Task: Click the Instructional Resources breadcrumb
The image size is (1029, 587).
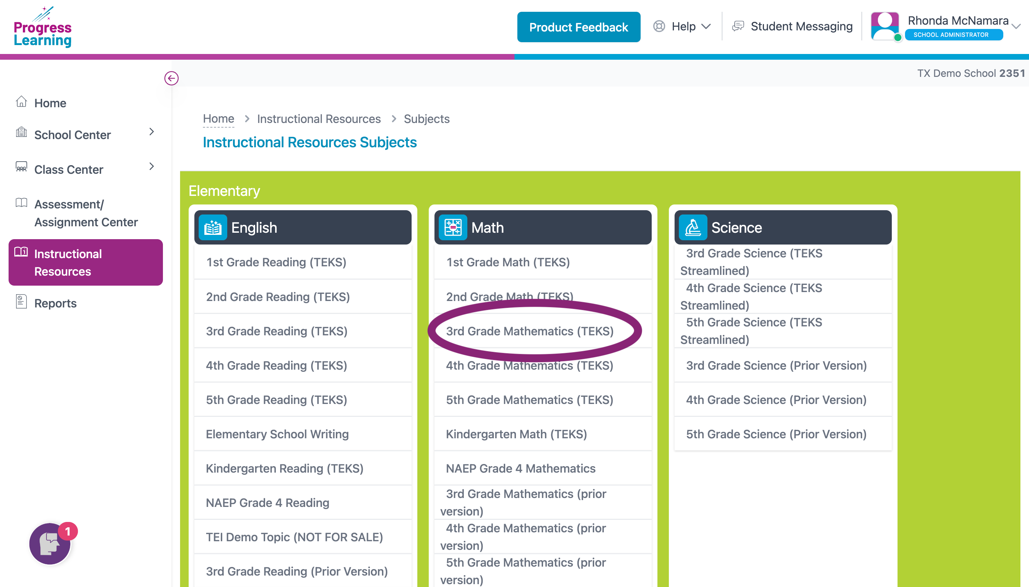Action: (x=319, y=119)
